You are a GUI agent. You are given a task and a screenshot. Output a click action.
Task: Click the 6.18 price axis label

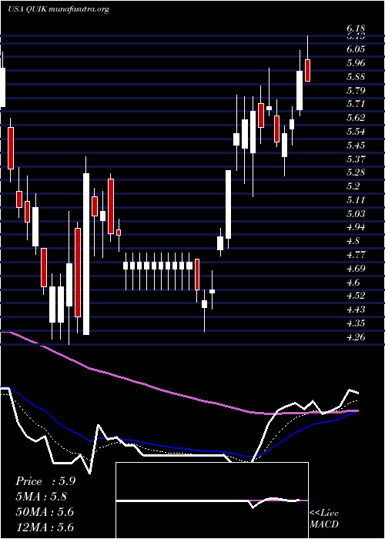(x=356, y=28)
